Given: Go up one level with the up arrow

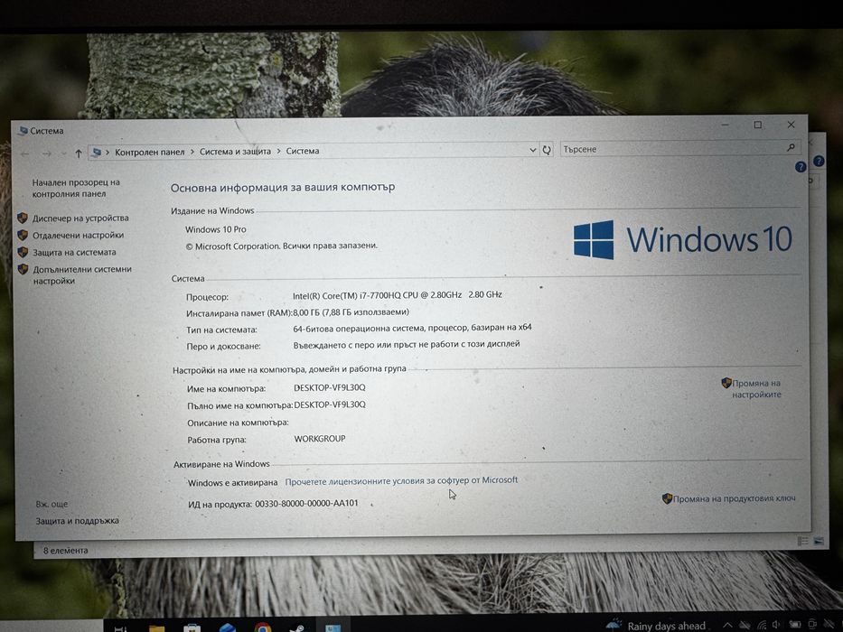Looking at the screenshot, I should pos(79,153).
